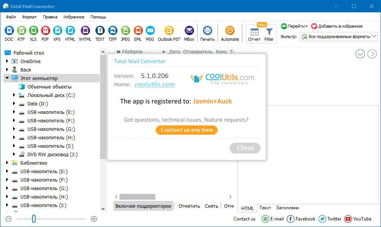Viewport: 381px width, 227px height.
Task: Choose the MBox conversion icon
Action: 189,30
